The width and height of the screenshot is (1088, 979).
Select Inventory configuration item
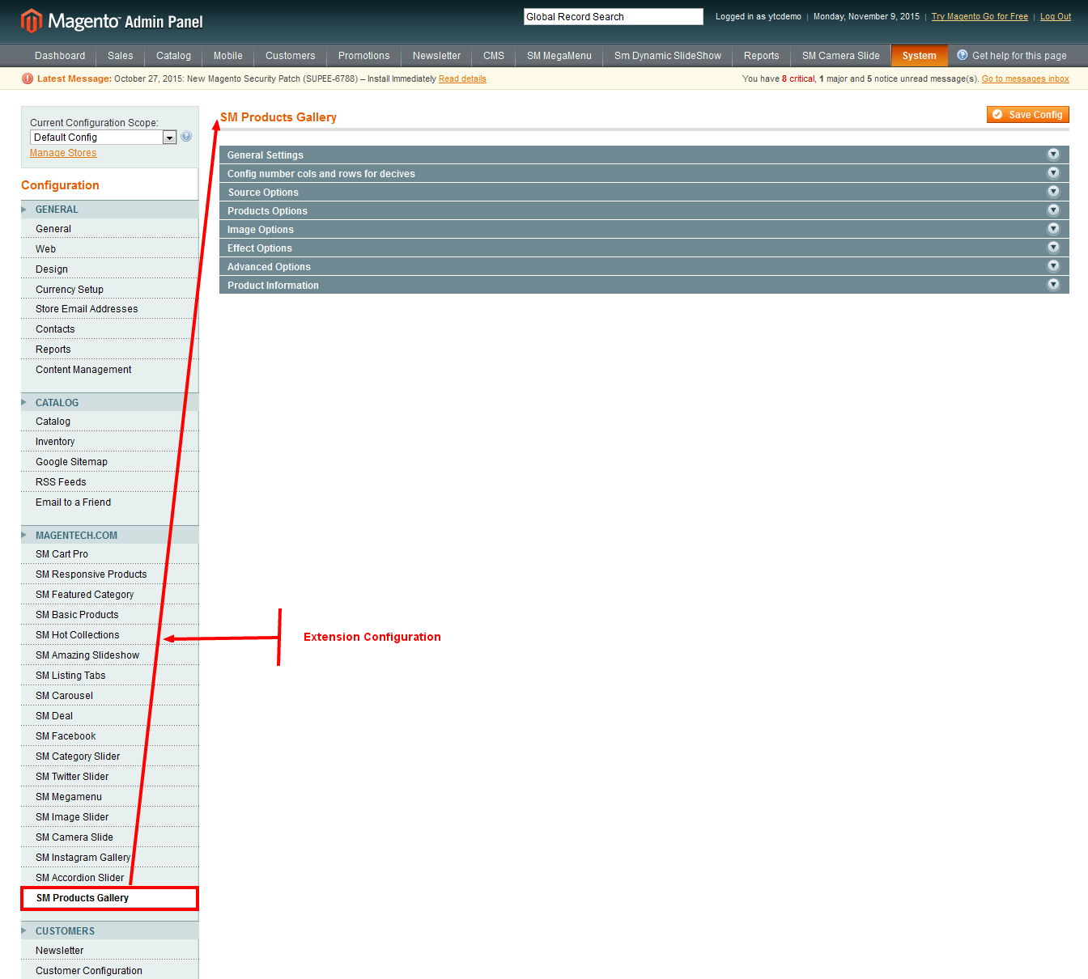109,442
